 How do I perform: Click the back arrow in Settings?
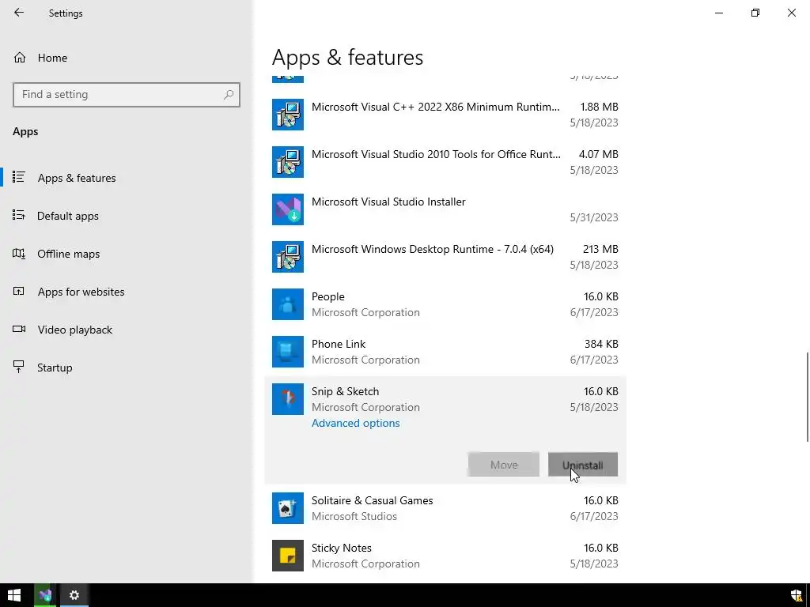point(19,13)
